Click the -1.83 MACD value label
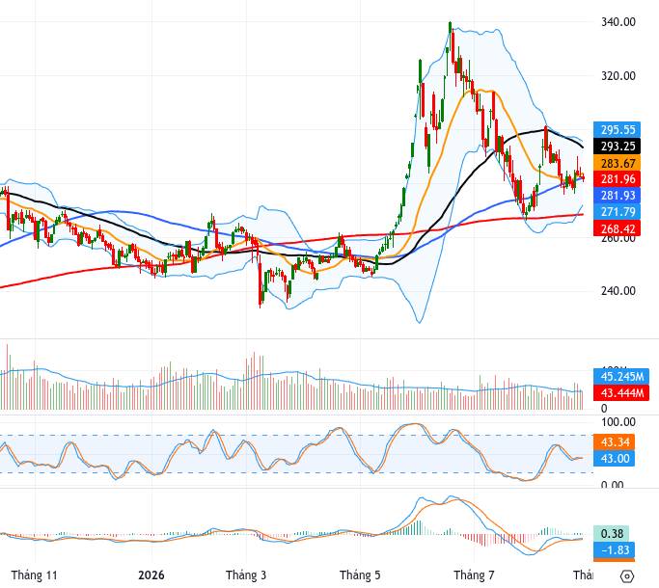The width and height of the screenshot is (659, 588). [614, 549]
